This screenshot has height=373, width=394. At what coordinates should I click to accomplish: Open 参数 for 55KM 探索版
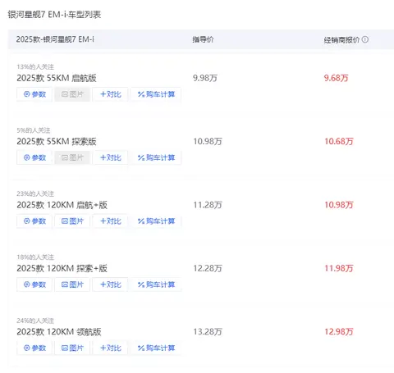pos(34,157)
